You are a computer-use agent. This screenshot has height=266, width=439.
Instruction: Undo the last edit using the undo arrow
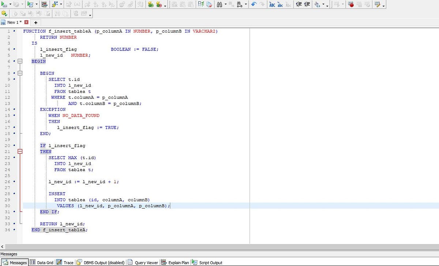coord(254,5)
